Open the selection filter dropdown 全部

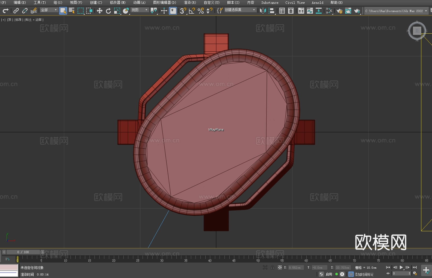point(49,10)
